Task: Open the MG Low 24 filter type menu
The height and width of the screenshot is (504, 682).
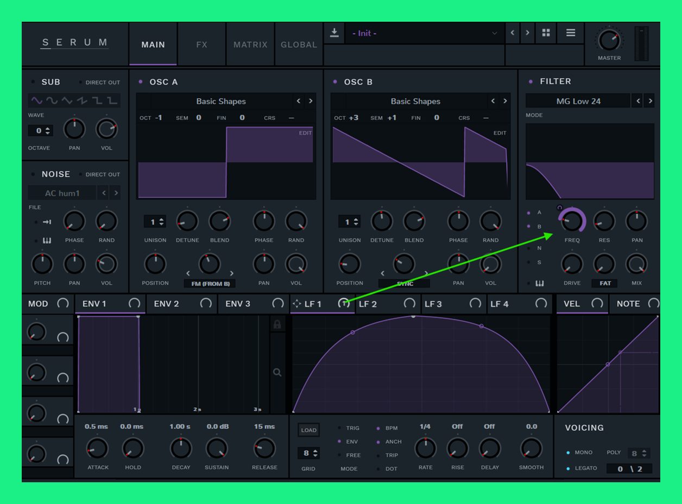Action: (578, 101)
